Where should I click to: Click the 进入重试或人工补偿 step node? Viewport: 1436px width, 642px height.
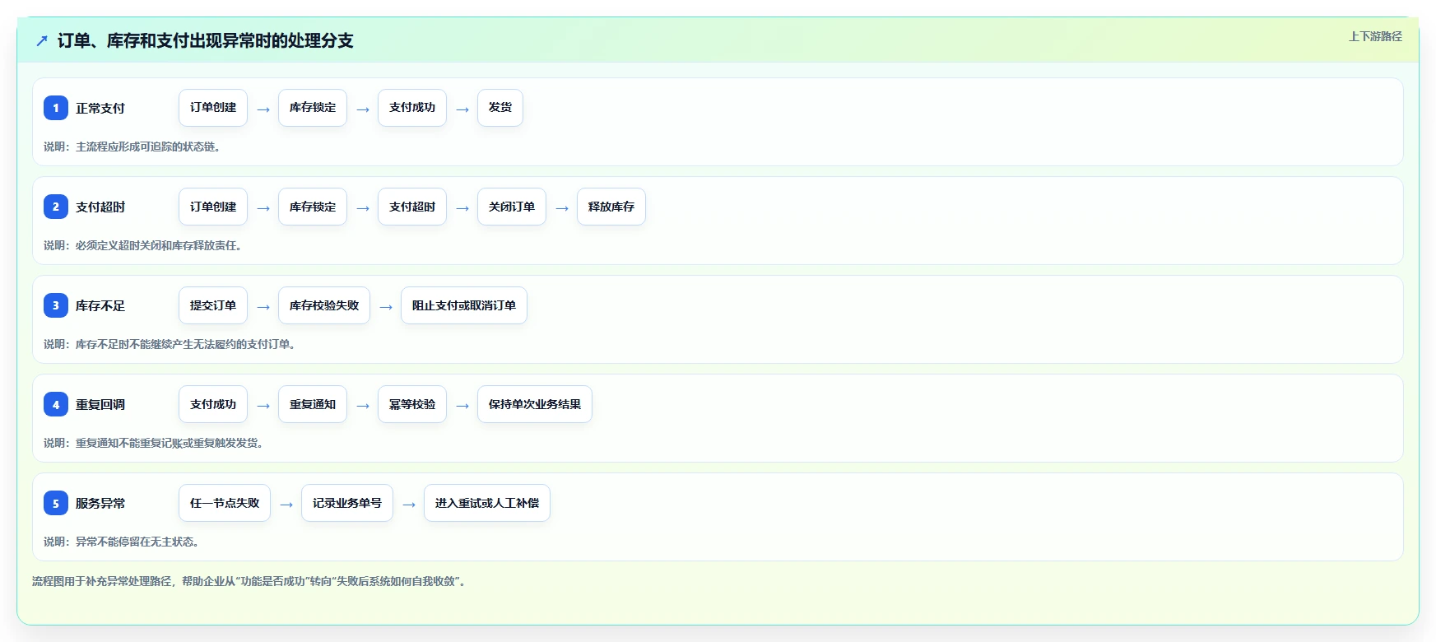point(487,503)
